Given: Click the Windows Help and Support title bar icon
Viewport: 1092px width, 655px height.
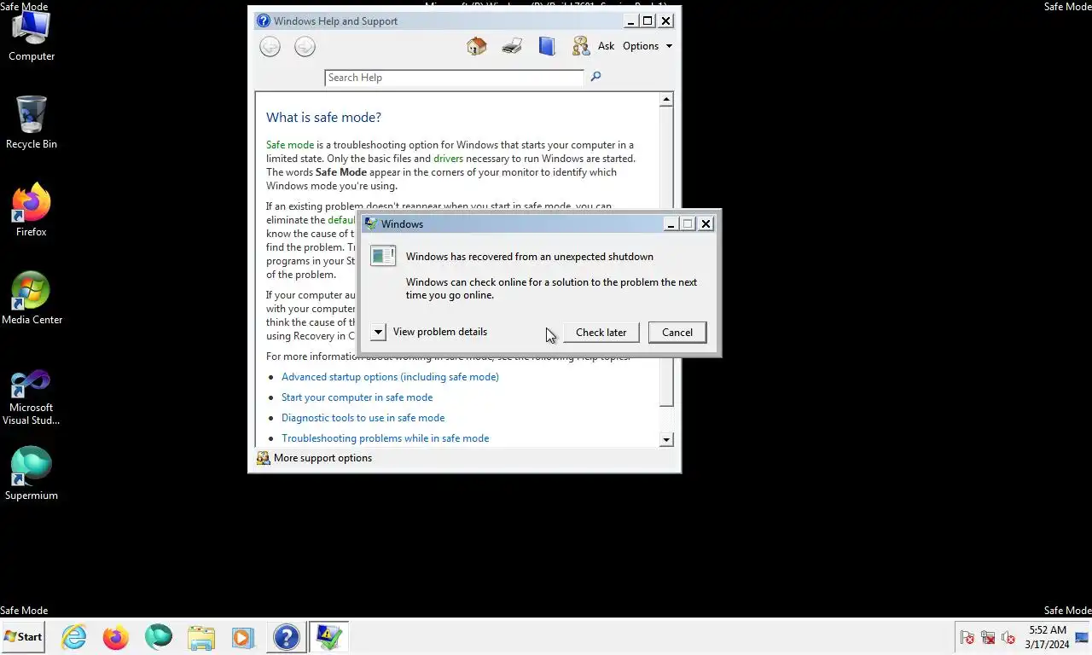Looking at the screenshot, I should click(264, 21).
